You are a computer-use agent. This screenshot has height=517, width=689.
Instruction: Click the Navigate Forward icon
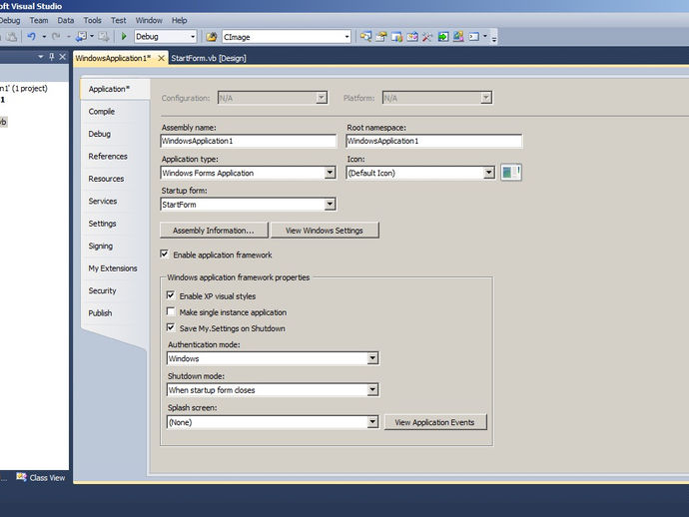point(103,37)
